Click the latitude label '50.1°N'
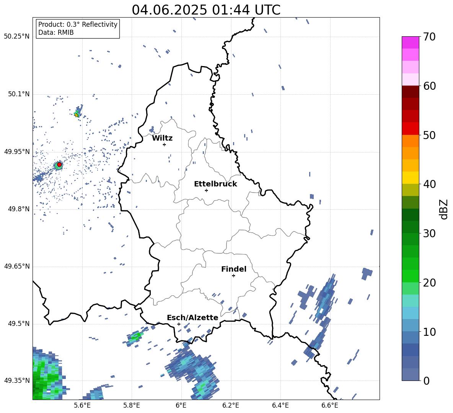The height and width of the screenshot is (413, 453). (x=18, y=94)
